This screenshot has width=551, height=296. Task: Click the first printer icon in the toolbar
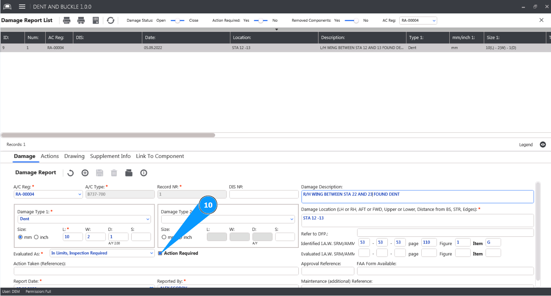[67, 21]
